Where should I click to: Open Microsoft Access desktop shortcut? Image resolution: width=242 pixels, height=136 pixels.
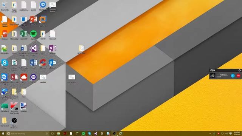14,79
